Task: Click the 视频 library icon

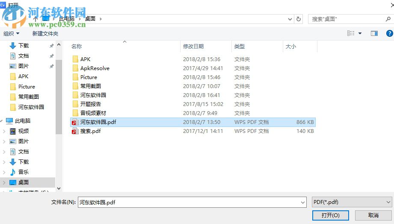Action: tap(13, 131)
